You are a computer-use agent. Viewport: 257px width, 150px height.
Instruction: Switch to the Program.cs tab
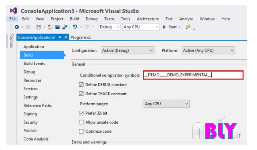(81, 37)
